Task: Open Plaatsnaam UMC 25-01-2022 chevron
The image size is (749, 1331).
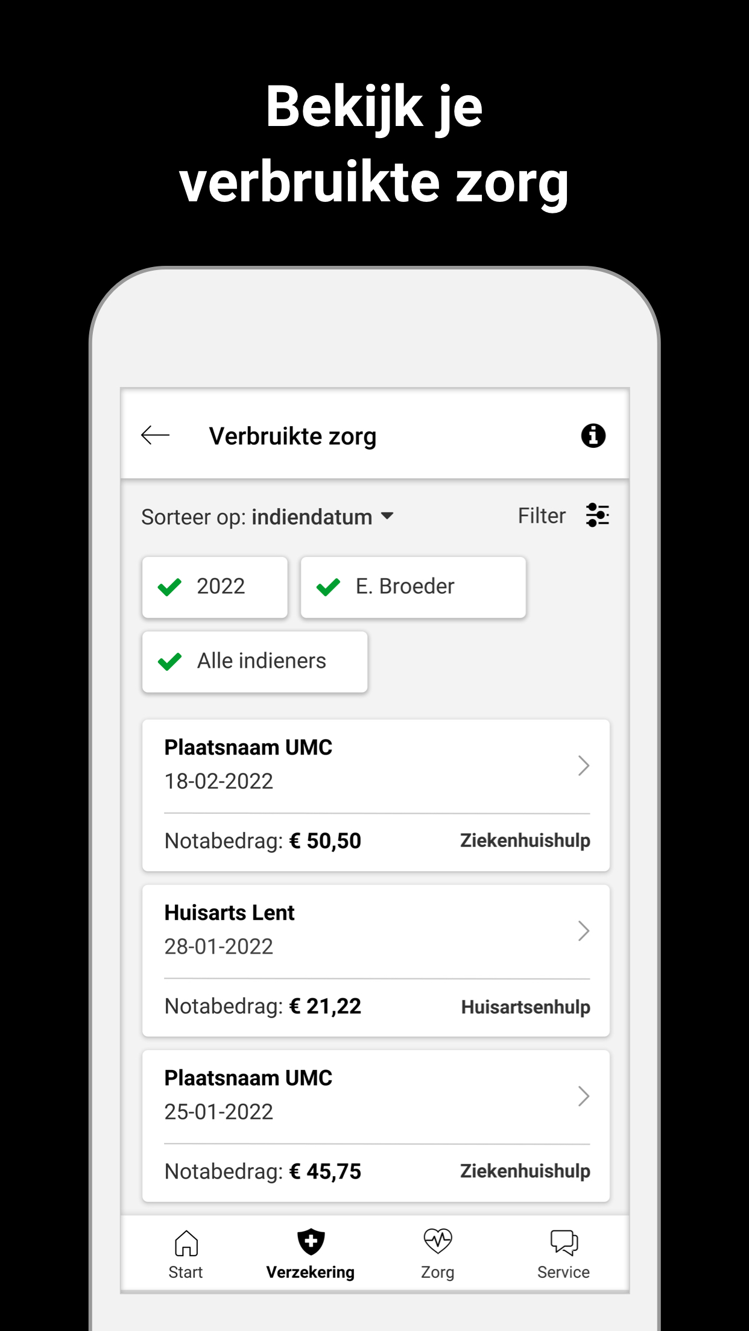Action: [x=583, y=1096]
